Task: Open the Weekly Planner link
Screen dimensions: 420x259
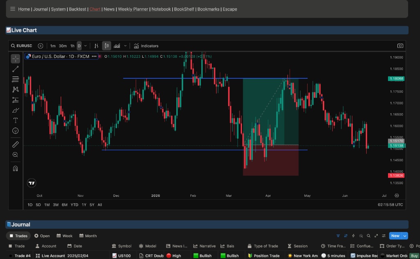Action: coord(133,9)
